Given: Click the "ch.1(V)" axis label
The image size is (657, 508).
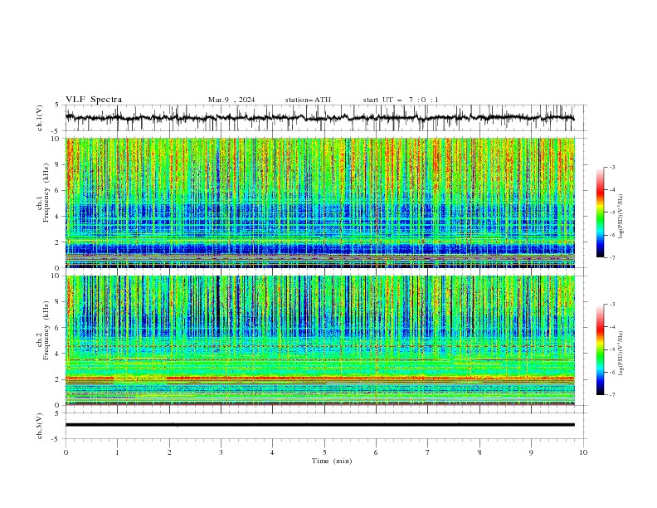Looking at the screenshot, I should [x=40, y=118].
